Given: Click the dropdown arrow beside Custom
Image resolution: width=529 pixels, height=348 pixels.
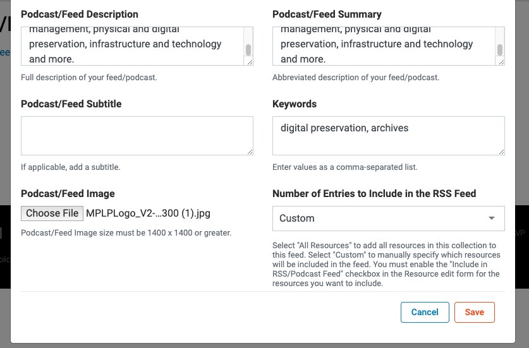Looking at the screenshot, I should (492, 219).
